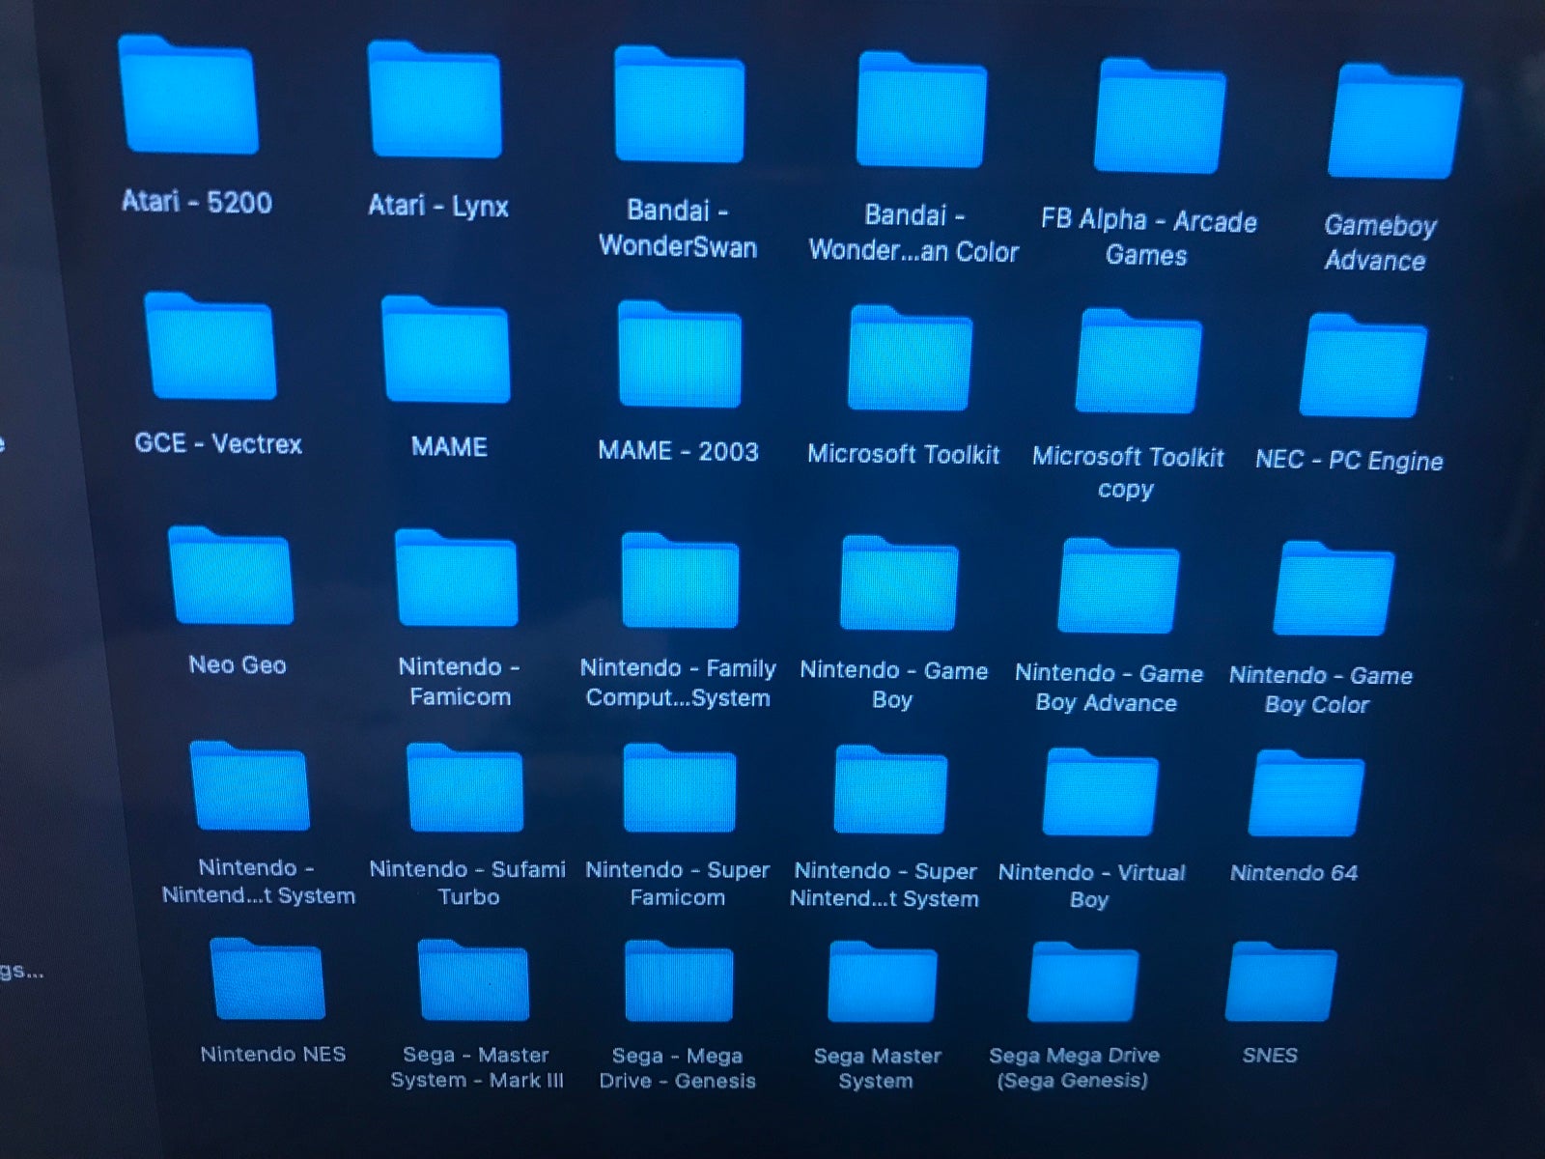Click the MAME folder icon

[x=445, y=350]
